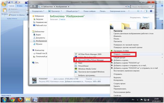Click Свойства at bottom of context menu

117,96
